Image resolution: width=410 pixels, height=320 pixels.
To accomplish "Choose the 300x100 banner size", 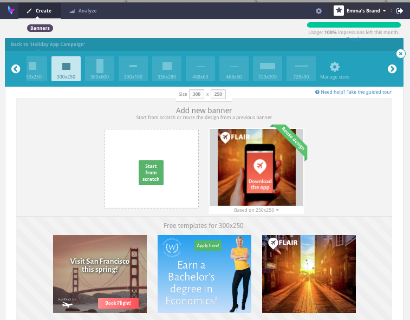I will pos(133,69).
